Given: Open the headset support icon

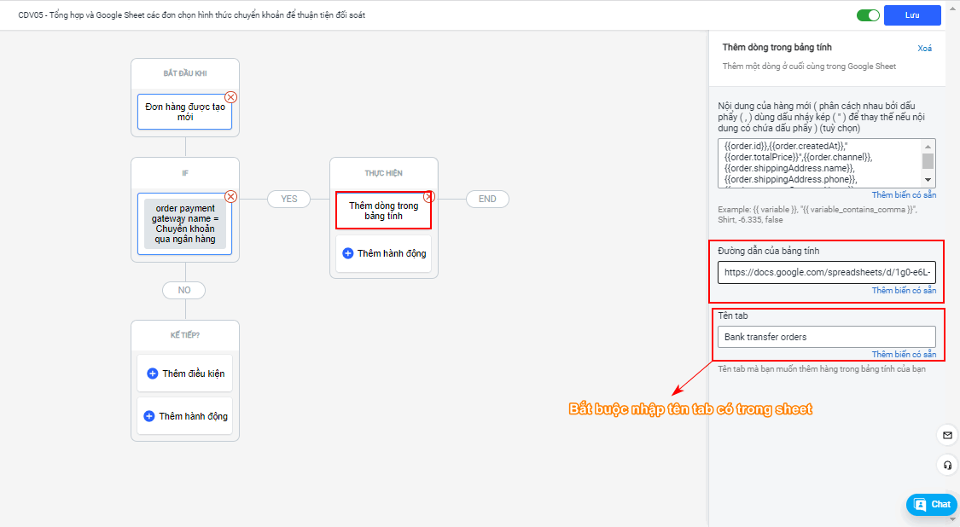Looking at the screenshot, I should click(x=947, y=466).
